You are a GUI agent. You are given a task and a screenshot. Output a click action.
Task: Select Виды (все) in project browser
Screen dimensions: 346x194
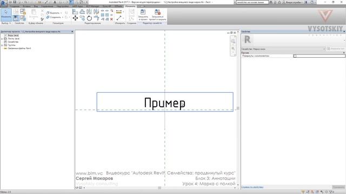pyautogui.click(x=13, y=36)
